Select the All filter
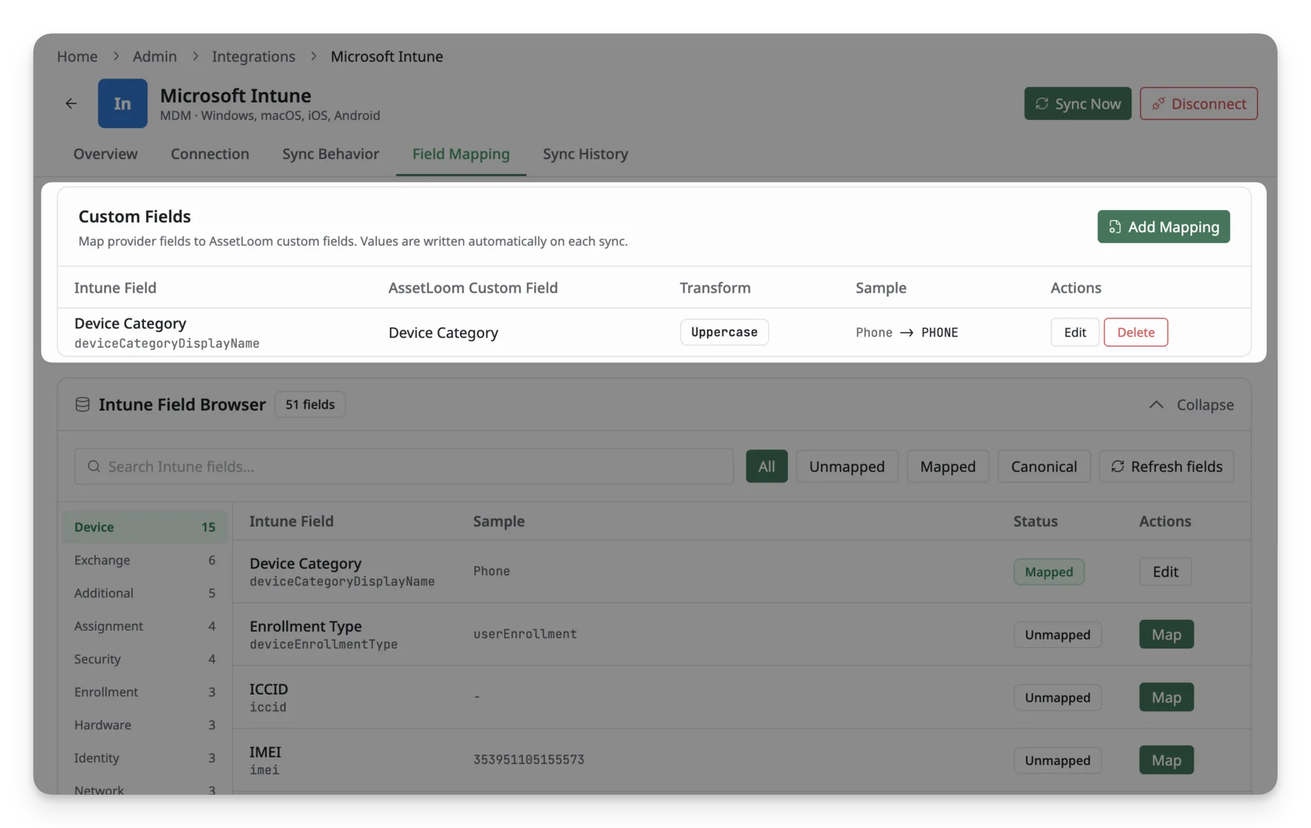 766,466
